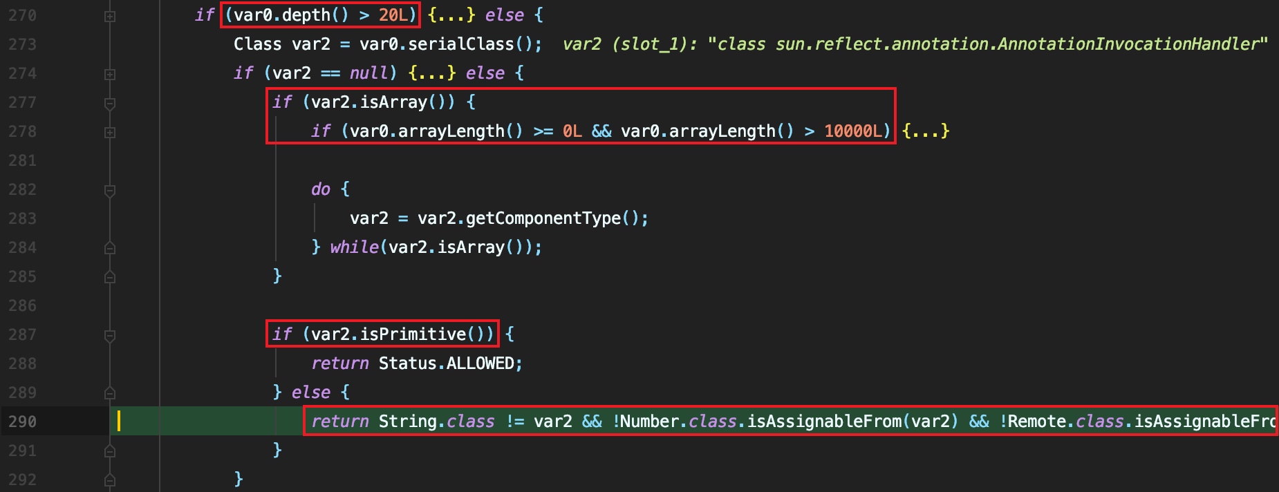Toggle a breakpoint at line number 288
This screenshot has height=492, width=1279.
click(x=22, y=363)
